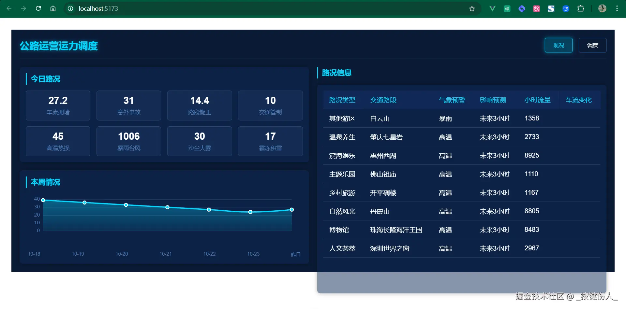Select the 沙尘大雾 30 stat card
Screen dimensions: 626x309
(200, 141)
